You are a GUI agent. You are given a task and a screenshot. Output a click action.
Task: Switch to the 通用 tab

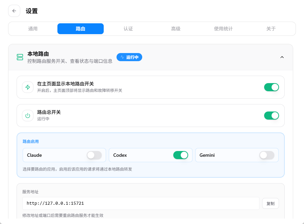pyautogui.click(x=33, y=29)
